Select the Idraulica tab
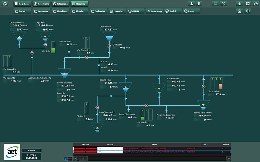The height and width of the screenshot is (162, 260). click(x=79, y=4)
